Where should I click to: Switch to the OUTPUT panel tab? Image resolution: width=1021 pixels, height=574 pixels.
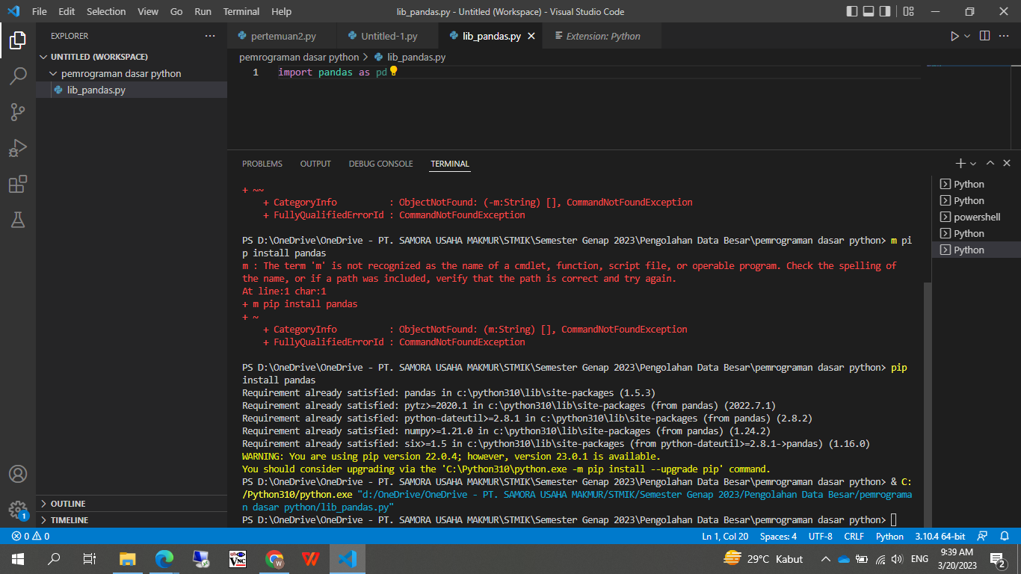(x=315, y=164)
